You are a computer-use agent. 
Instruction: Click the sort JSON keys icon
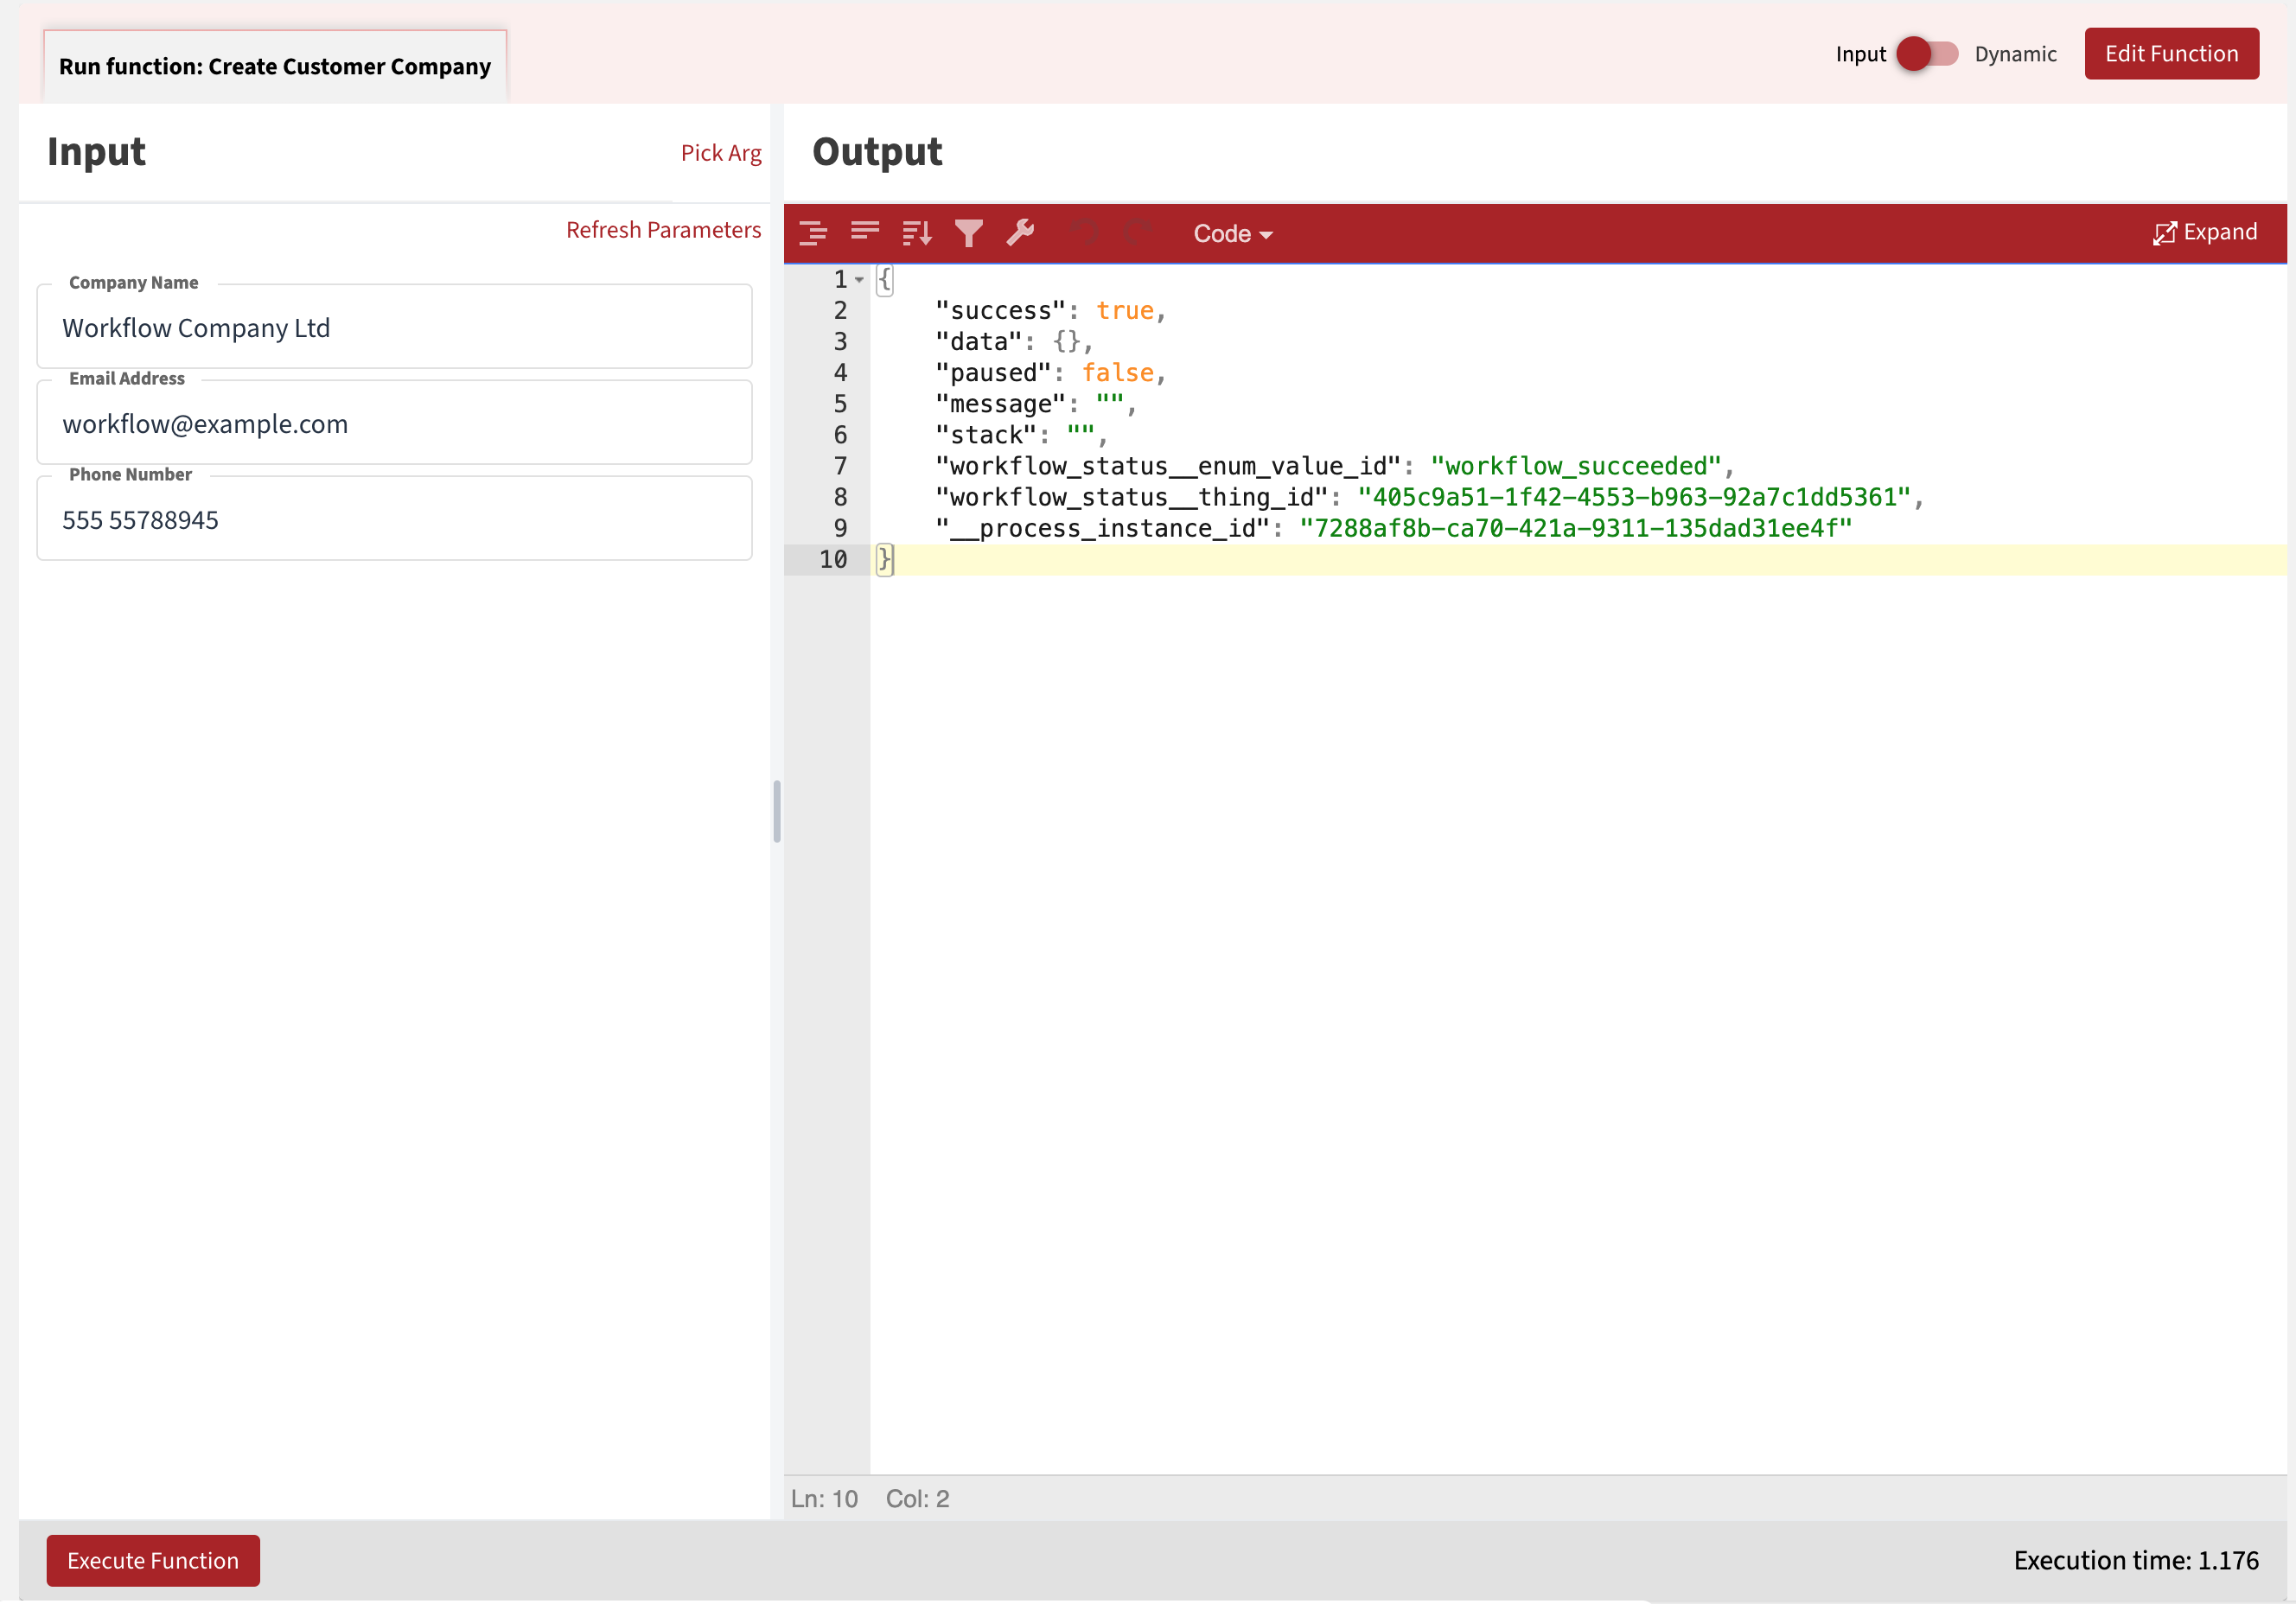tap(916, 232)
